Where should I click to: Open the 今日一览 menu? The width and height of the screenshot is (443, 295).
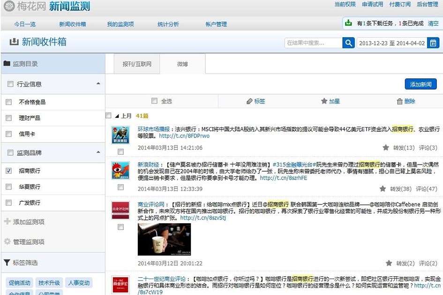click(25, 24)
